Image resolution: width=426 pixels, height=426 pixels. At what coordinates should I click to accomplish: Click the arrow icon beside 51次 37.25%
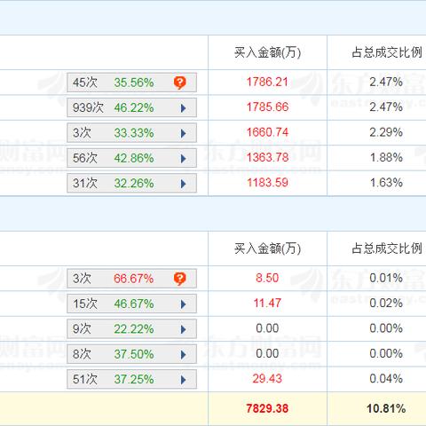click(183, 379)
